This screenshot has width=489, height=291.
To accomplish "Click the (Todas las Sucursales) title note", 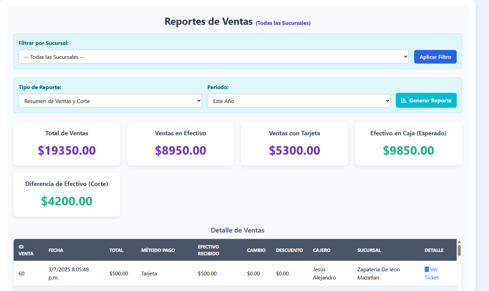I will [283, 23].
